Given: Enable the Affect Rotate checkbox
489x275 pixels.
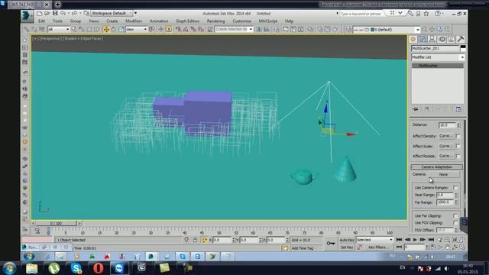Looking at the screenshot, I should 458,156.
